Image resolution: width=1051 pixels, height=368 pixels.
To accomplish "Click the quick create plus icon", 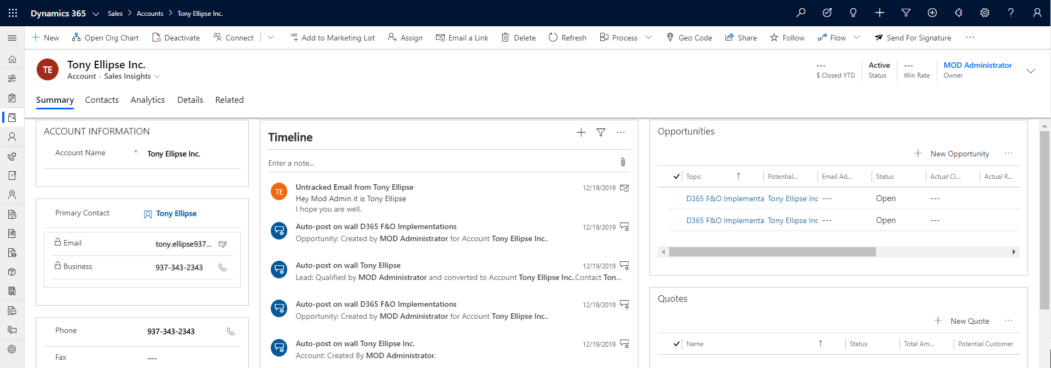I will coord(880,13).
